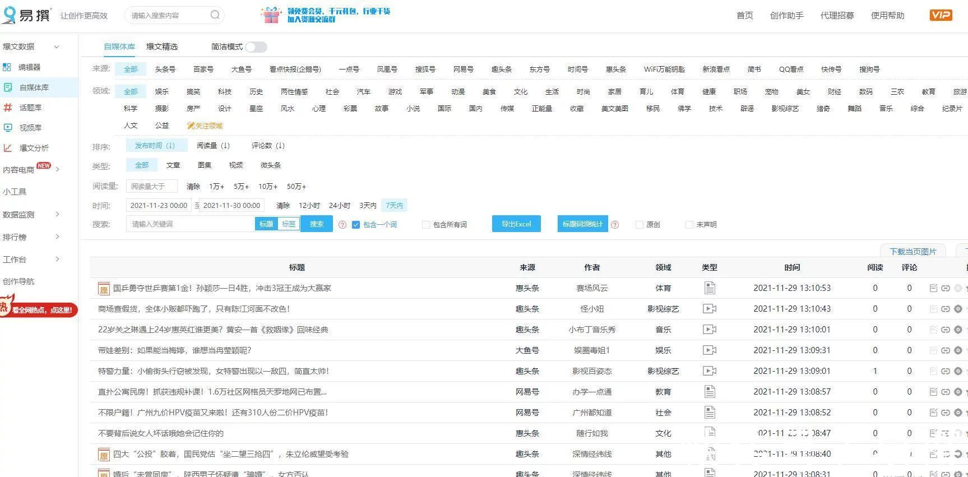The height and width of the screenshot is (477, 968).
Task: Click the 导出Excel button
Action: click(x=516, y=224)
